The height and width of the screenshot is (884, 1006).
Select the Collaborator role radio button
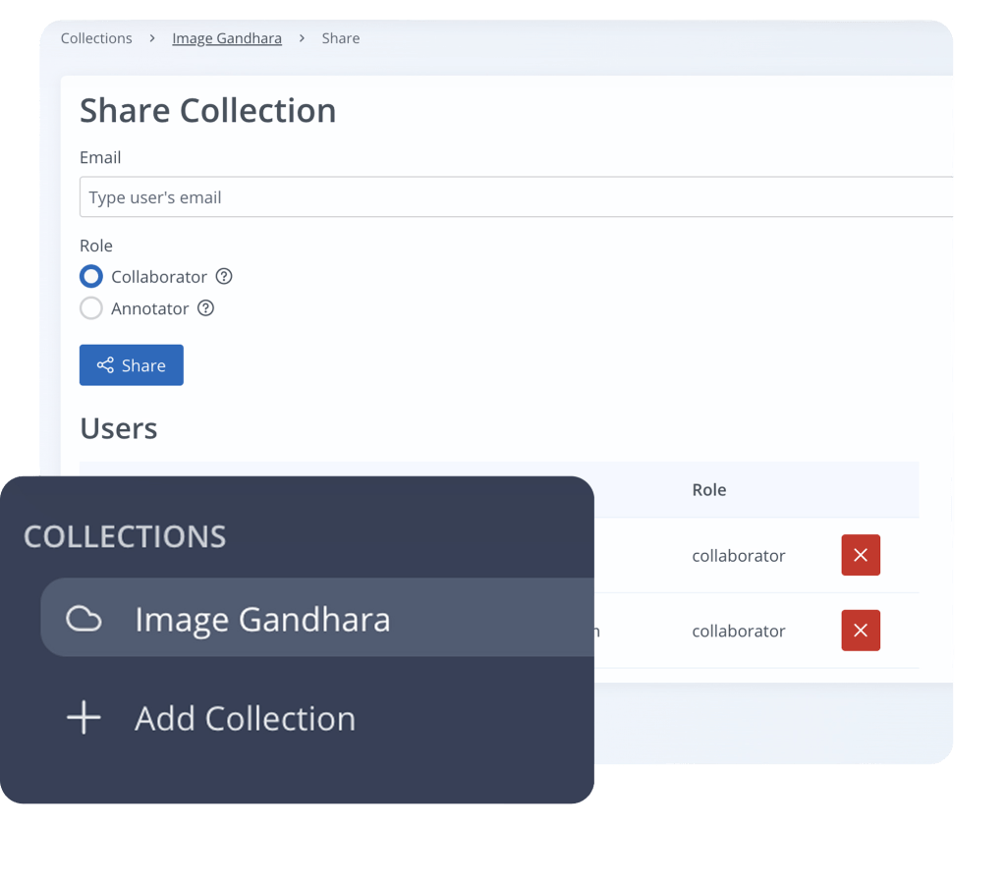click(x=91, y=276)
